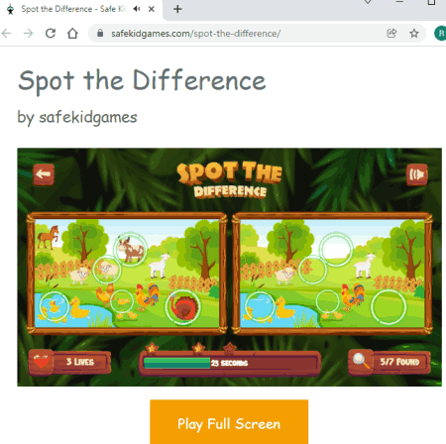Image resolution: width=446 pixels, height=444 pixels.
Task: Go to the browser home page icon
Action: pyautogui.click(x=72, y=34)
